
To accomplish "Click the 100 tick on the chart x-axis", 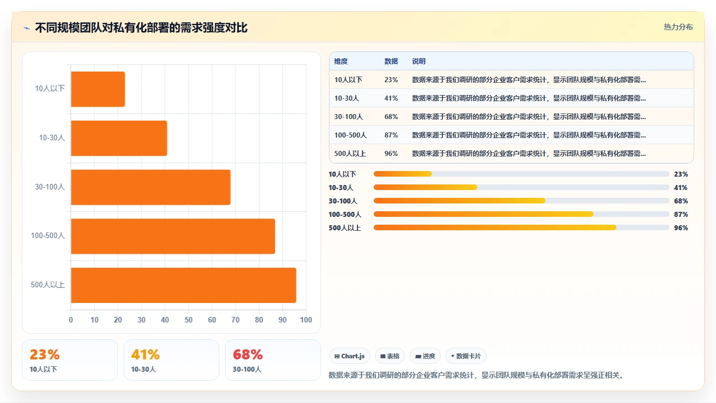I will (x=306, y=320).
